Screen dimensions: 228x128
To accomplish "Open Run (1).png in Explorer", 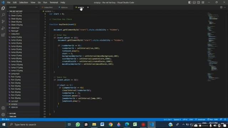I will click(16, 77).
